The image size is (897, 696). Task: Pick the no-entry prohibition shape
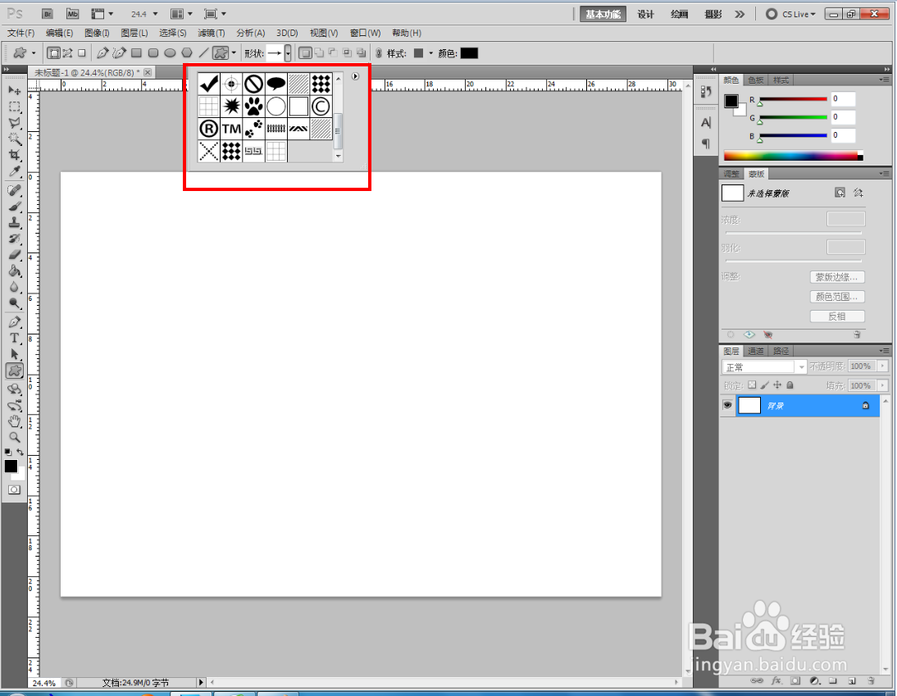click(x=253, y=84)
